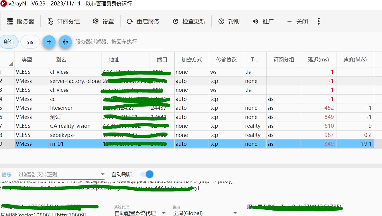Select the 测试 server row

point(187,117)
